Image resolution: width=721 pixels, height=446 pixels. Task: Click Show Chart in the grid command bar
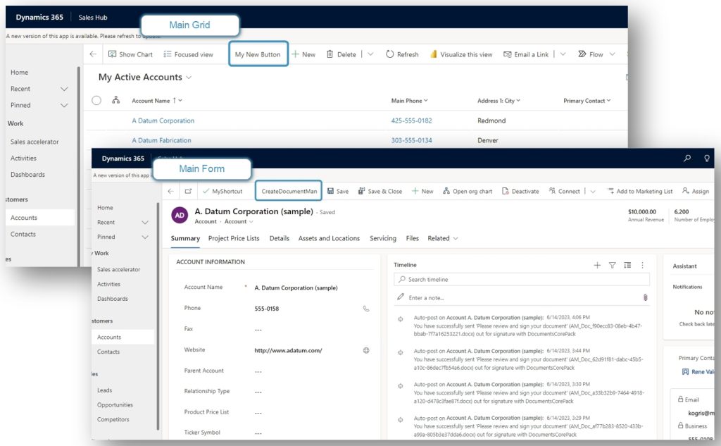click(130, 54)
